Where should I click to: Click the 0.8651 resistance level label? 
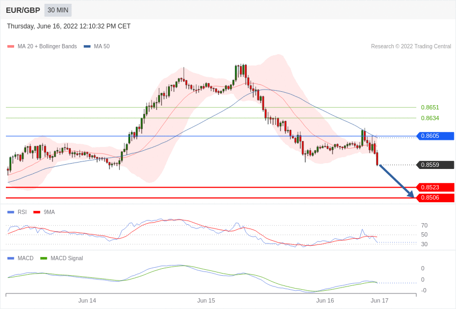[430, 107]
